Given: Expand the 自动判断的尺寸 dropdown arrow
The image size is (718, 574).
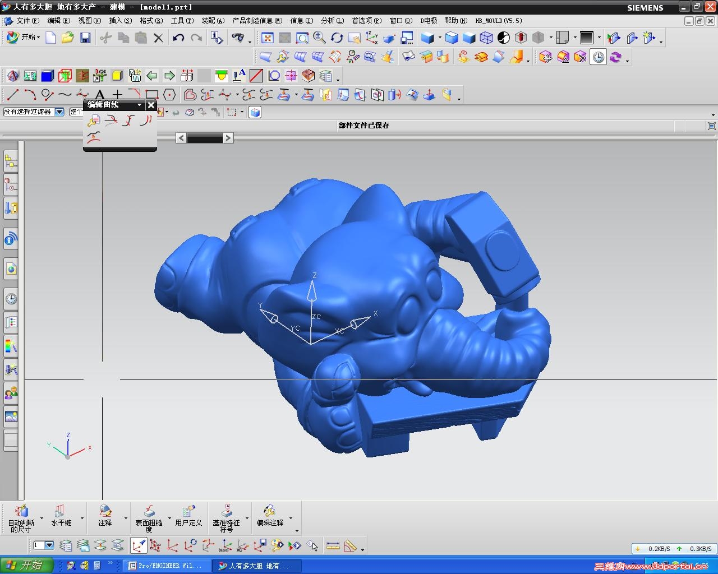Looking at the screenshot, I should (x=42, y=519).
